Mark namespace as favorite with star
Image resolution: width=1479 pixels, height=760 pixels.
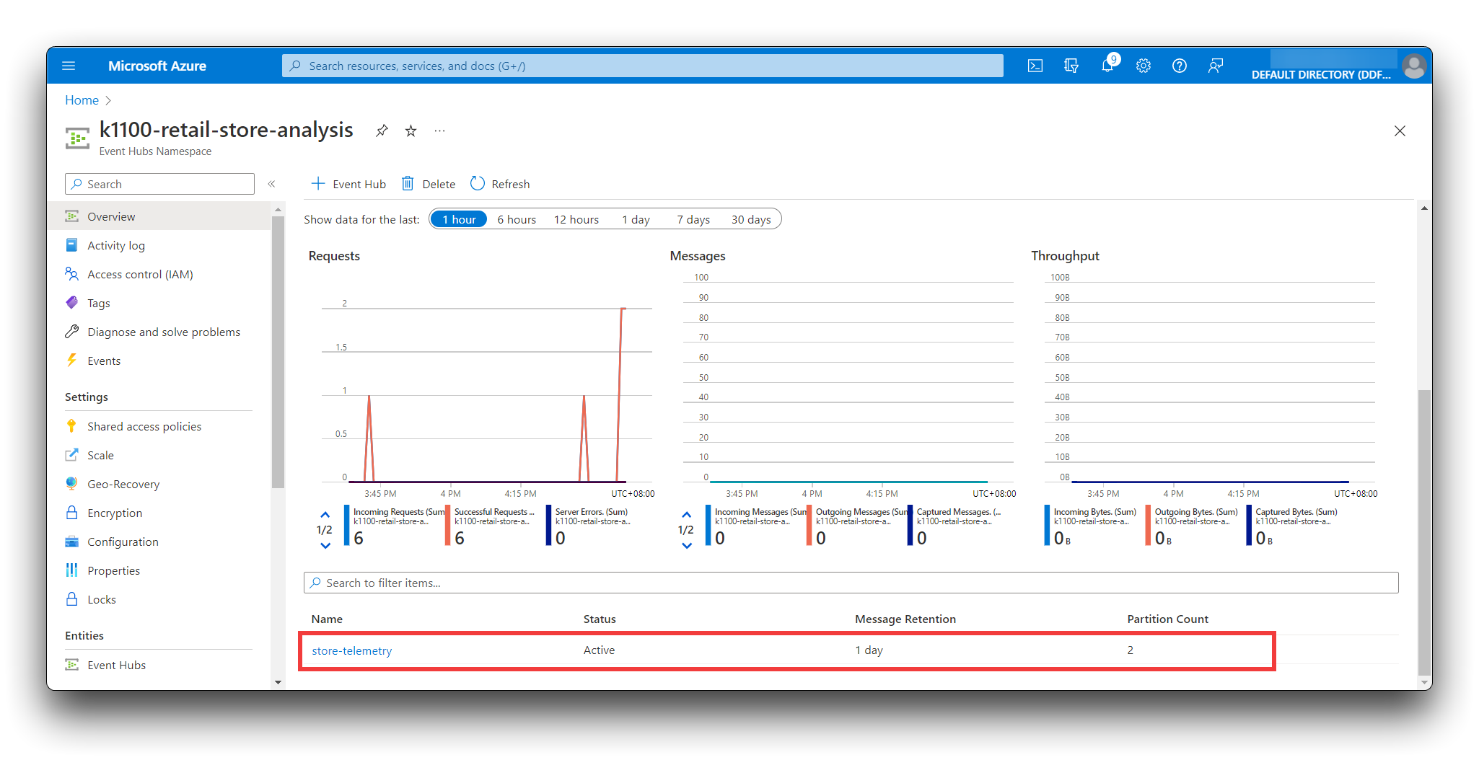[x=411, y=131]
